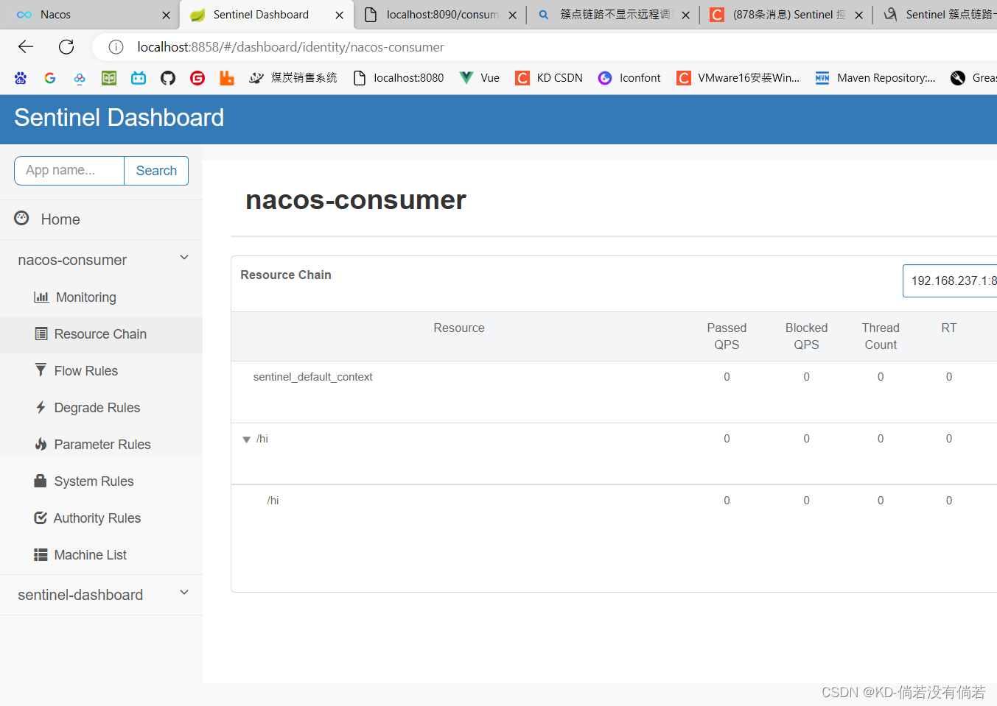The height and width of the screenshot is (706, 997).
Task: Open the GitHub bookmark icon
Action: (x=168, y=78)
